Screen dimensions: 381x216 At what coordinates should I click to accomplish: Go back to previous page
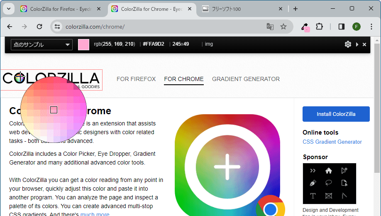pyautogui.click(x=10, y=27)
